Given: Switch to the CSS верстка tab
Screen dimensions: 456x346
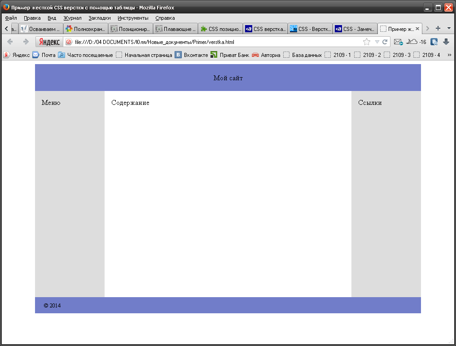Looking at the screenshot, I should pyautogui.click(x=265, y=29).
